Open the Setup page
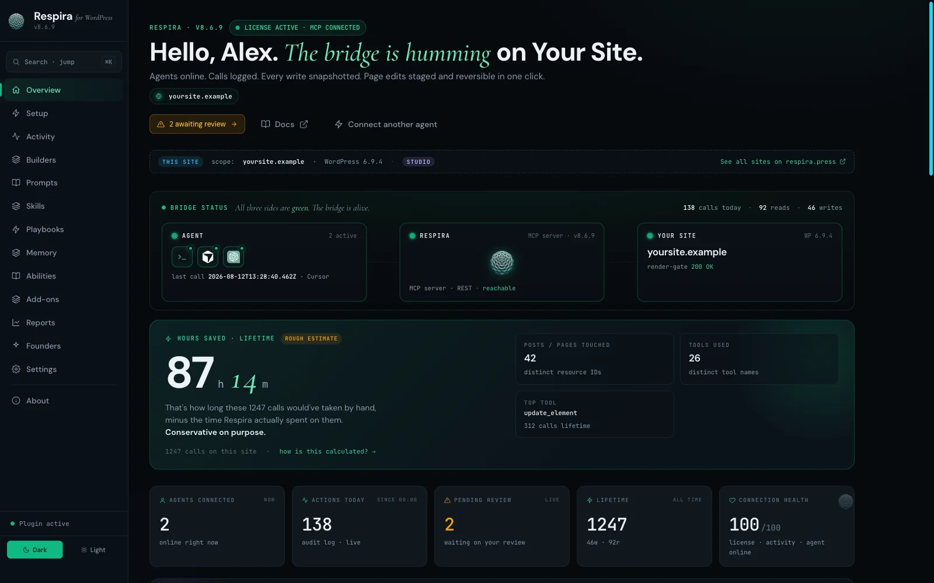Viewport: 934px width, 583px height. (63, 113)
